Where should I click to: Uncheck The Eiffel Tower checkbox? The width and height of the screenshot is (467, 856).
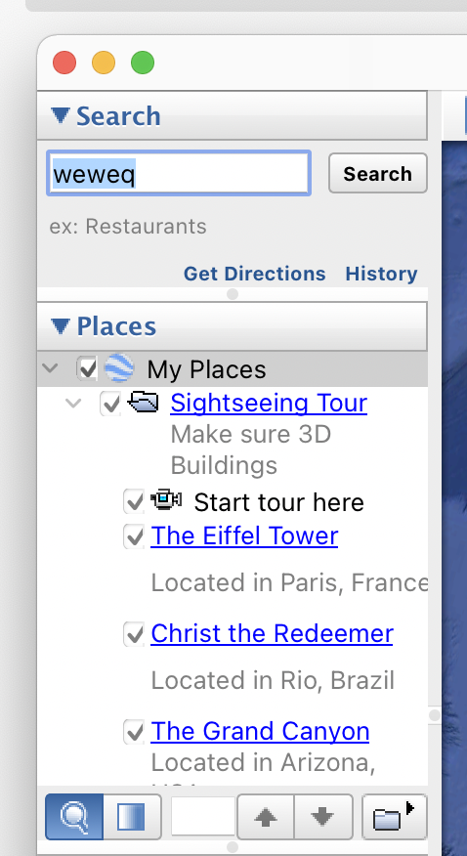click(x=134, y=535)
